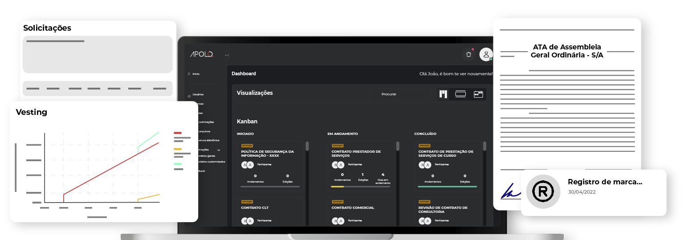Select the list view layout icon

tap(460, 94)
